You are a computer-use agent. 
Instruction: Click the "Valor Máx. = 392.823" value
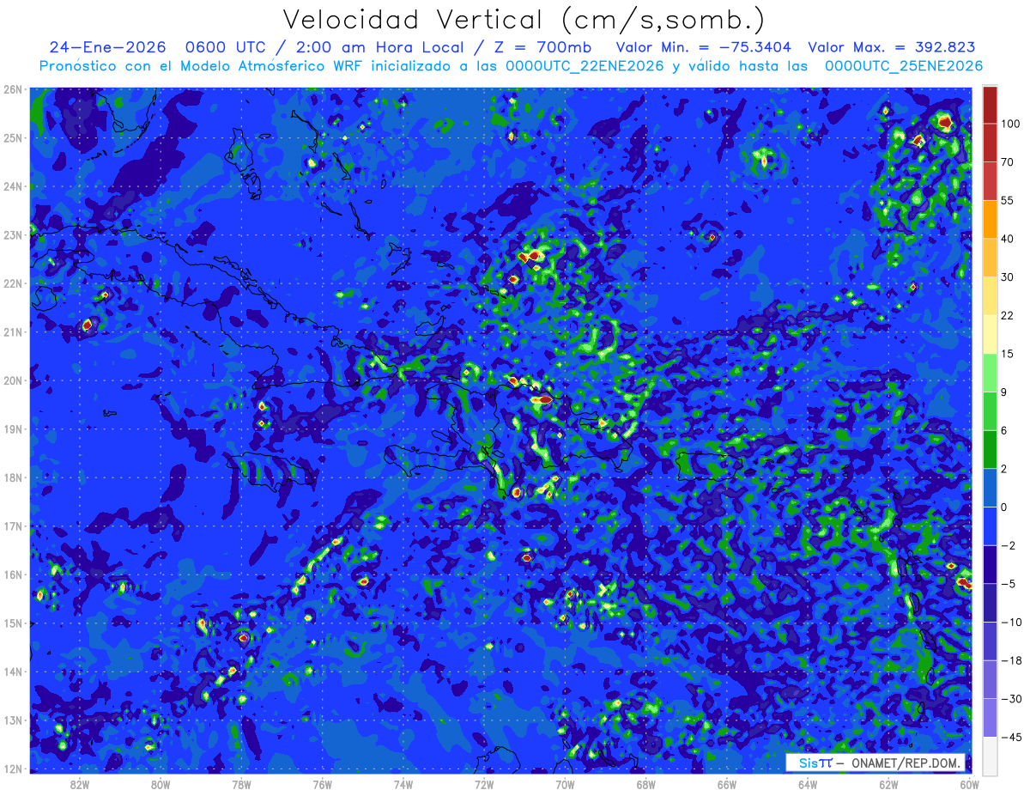click(x=892, y=47)
